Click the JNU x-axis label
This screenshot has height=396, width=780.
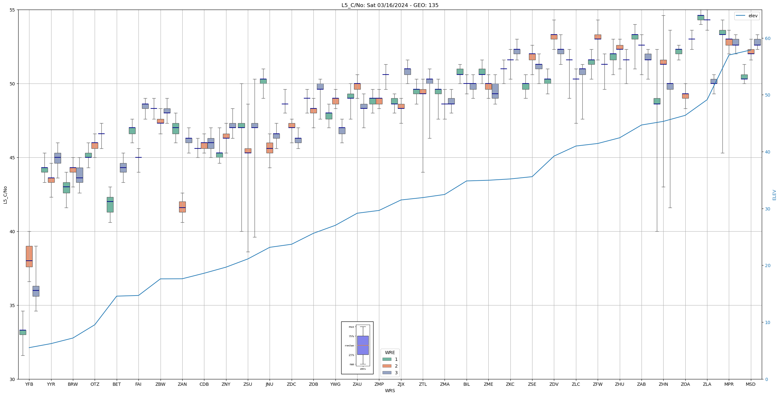tap(270, 384)
